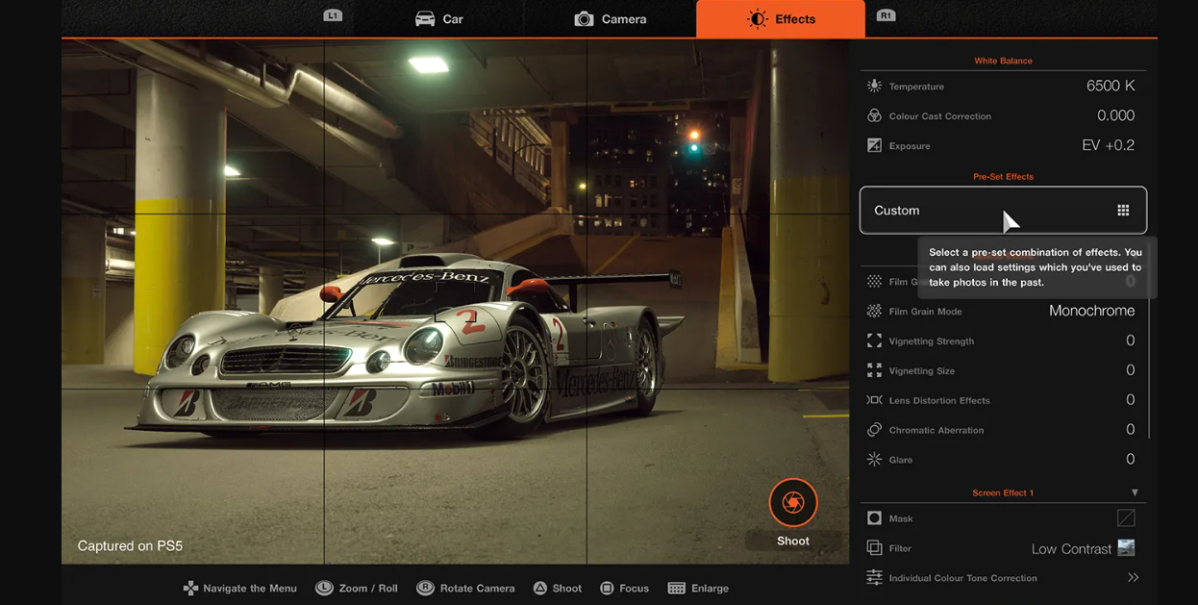The width and height of the screenshot is (1198, 605).
Task: Click the Low Contrast filter thumbnail
Action: click(1126, 548)
